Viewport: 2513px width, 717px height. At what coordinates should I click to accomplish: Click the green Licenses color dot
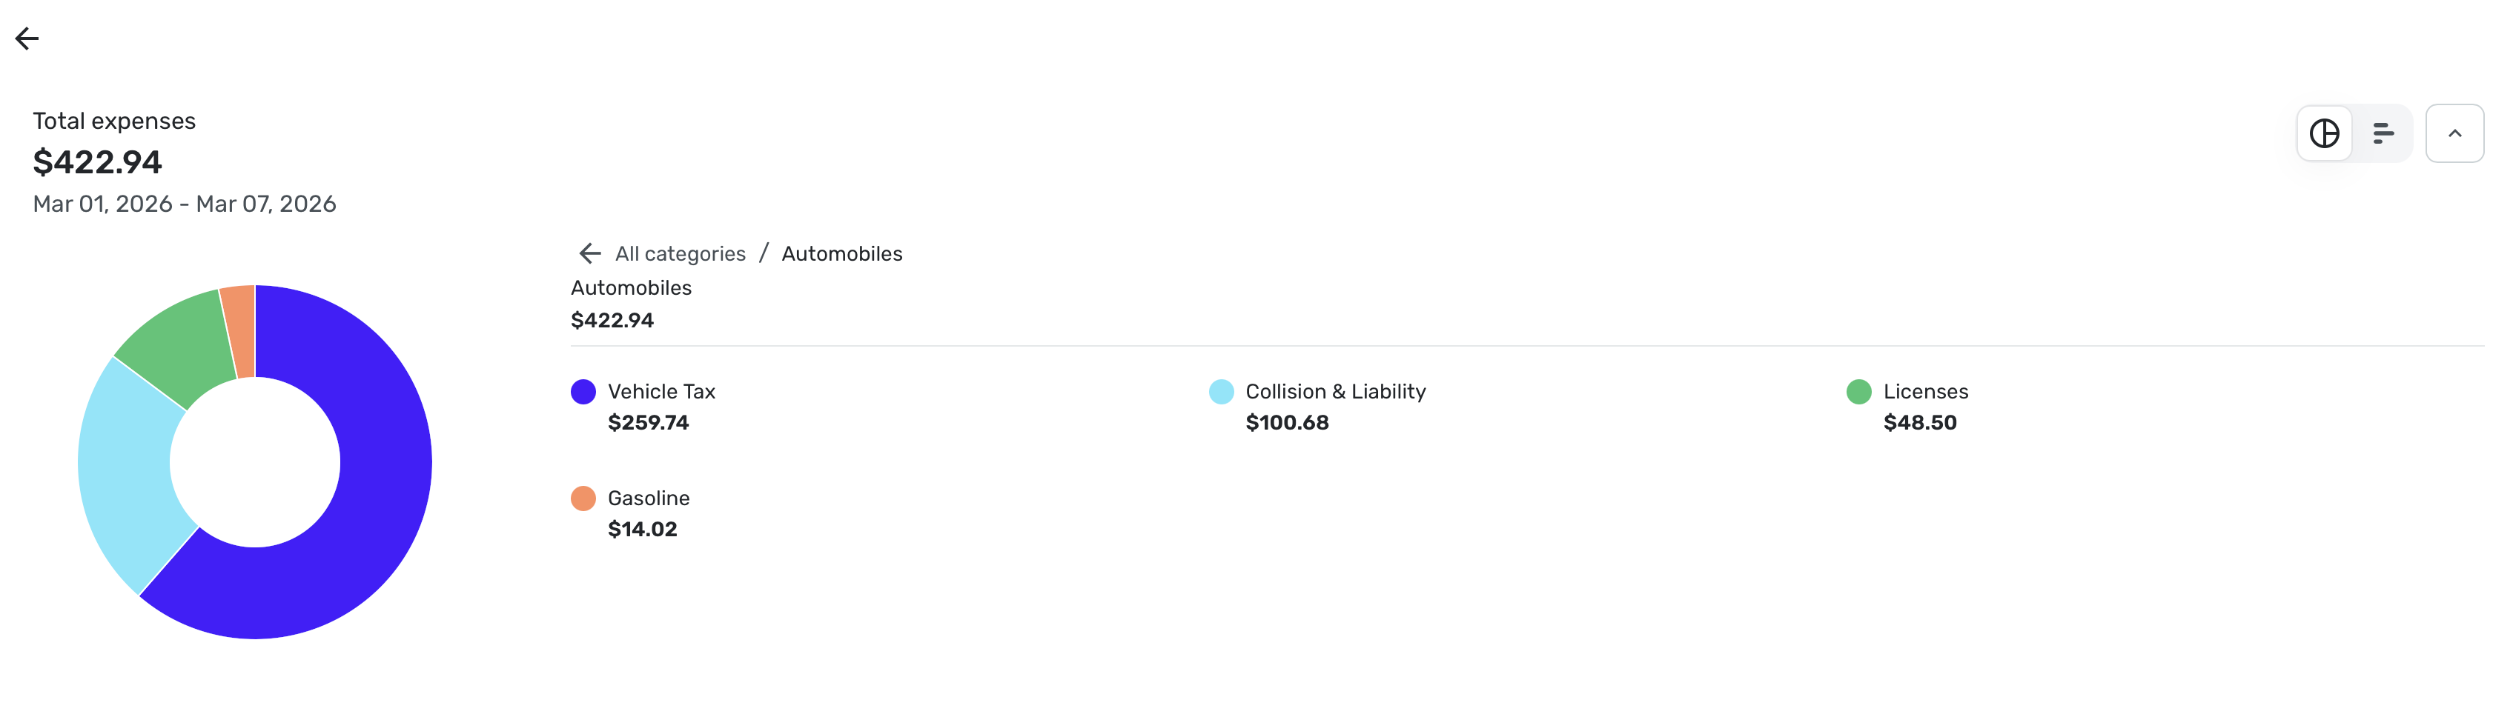(x=1858, y=392)
